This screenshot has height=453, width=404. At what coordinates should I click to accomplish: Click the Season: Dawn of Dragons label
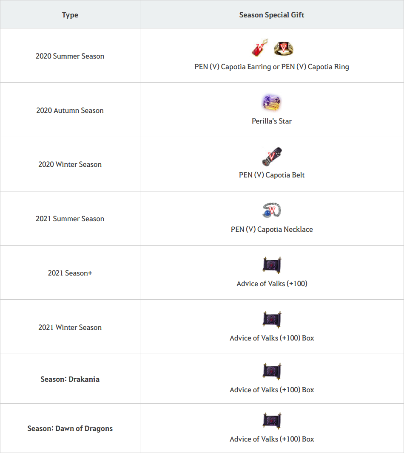tap(70, 428)
